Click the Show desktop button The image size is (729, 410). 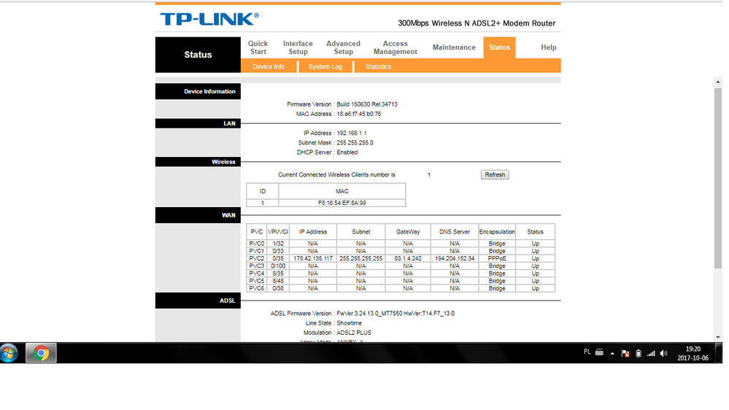click(719, 353)
